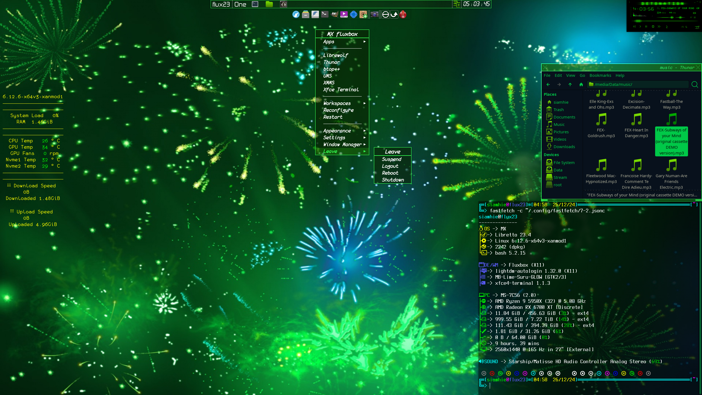Click the eject button in XMMS

pos(667,27)
